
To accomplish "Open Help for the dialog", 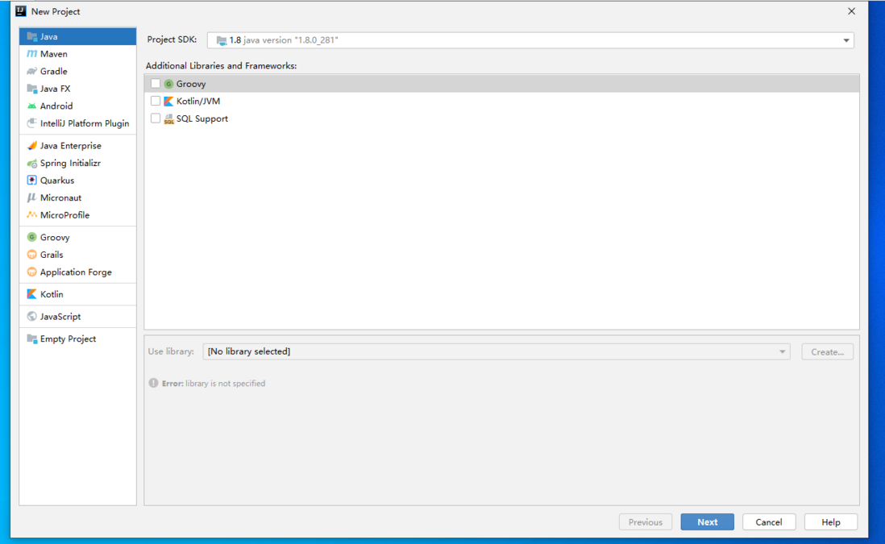I will [x=831, y=522].
